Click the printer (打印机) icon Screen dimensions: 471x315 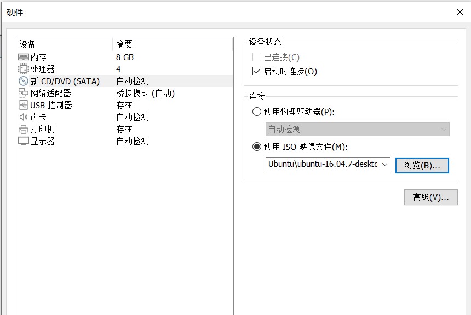tap(23, 130)
